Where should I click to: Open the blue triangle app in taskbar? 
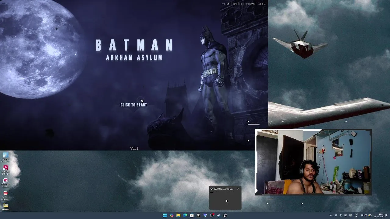pos(205,215)
